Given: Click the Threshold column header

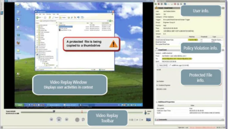Looking at the screenshot, I should 204,37.
